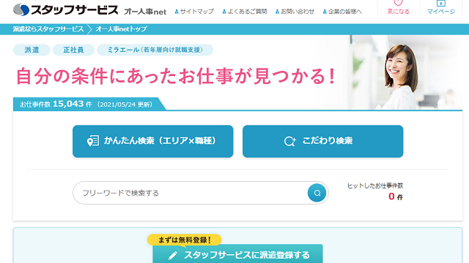Go to 派遣ならスタッフサービス breadcrumb
469x263 pixels.
(48, 29)
